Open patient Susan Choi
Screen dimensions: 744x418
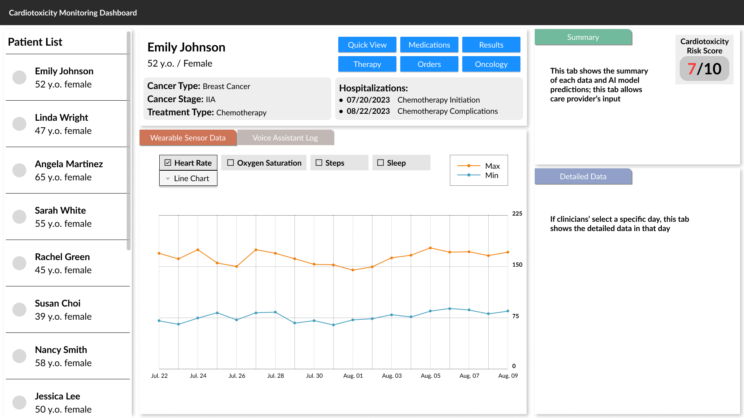coord(68,310)
